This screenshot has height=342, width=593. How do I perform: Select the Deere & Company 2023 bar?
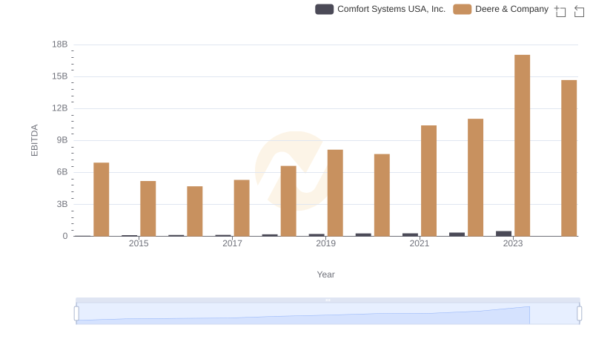pos(522,145)
